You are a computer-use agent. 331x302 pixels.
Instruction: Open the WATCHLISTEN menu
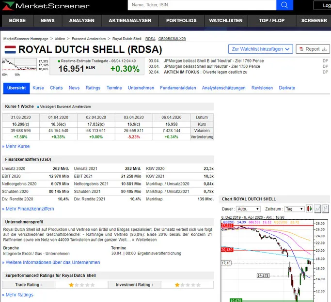pyautogui.click(x=226, y=21)
